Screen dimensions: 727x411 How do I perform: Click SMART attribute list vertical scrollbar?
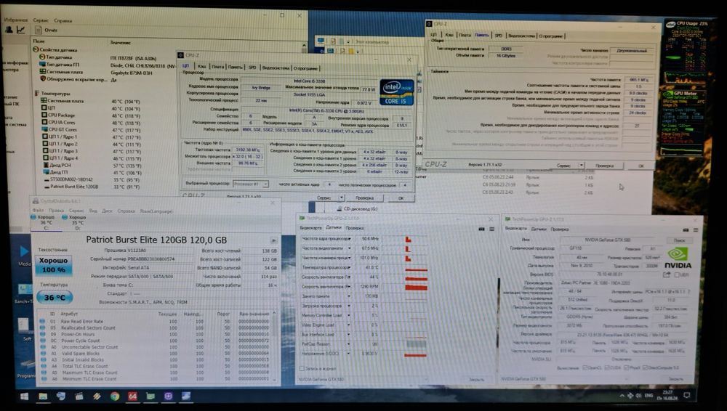coord(276,346)
